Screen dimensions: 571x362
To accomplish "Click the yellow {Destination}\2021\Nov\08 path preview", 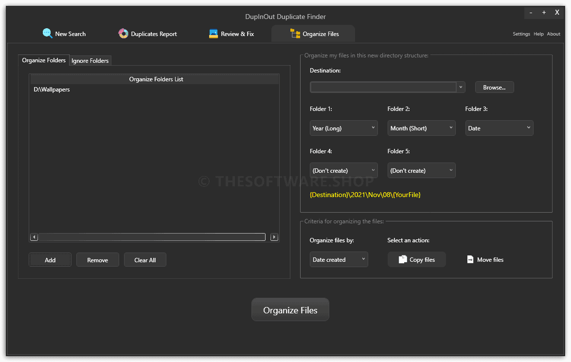I will 365,195.
